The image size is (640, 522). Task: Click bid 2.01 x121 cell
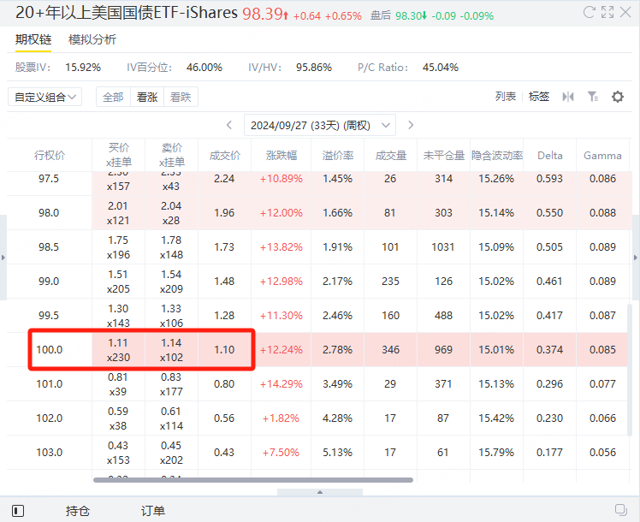click(x=118, y=212)
